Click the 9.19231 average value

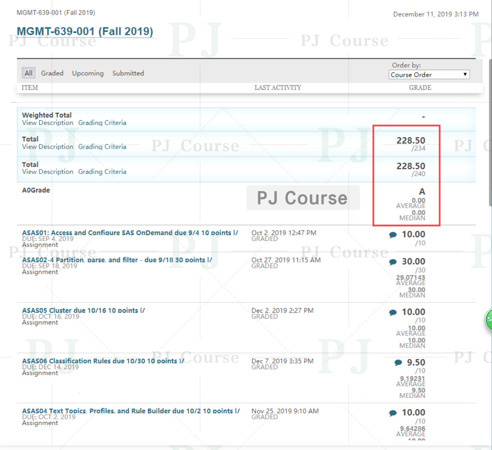(x=413, y=378)
